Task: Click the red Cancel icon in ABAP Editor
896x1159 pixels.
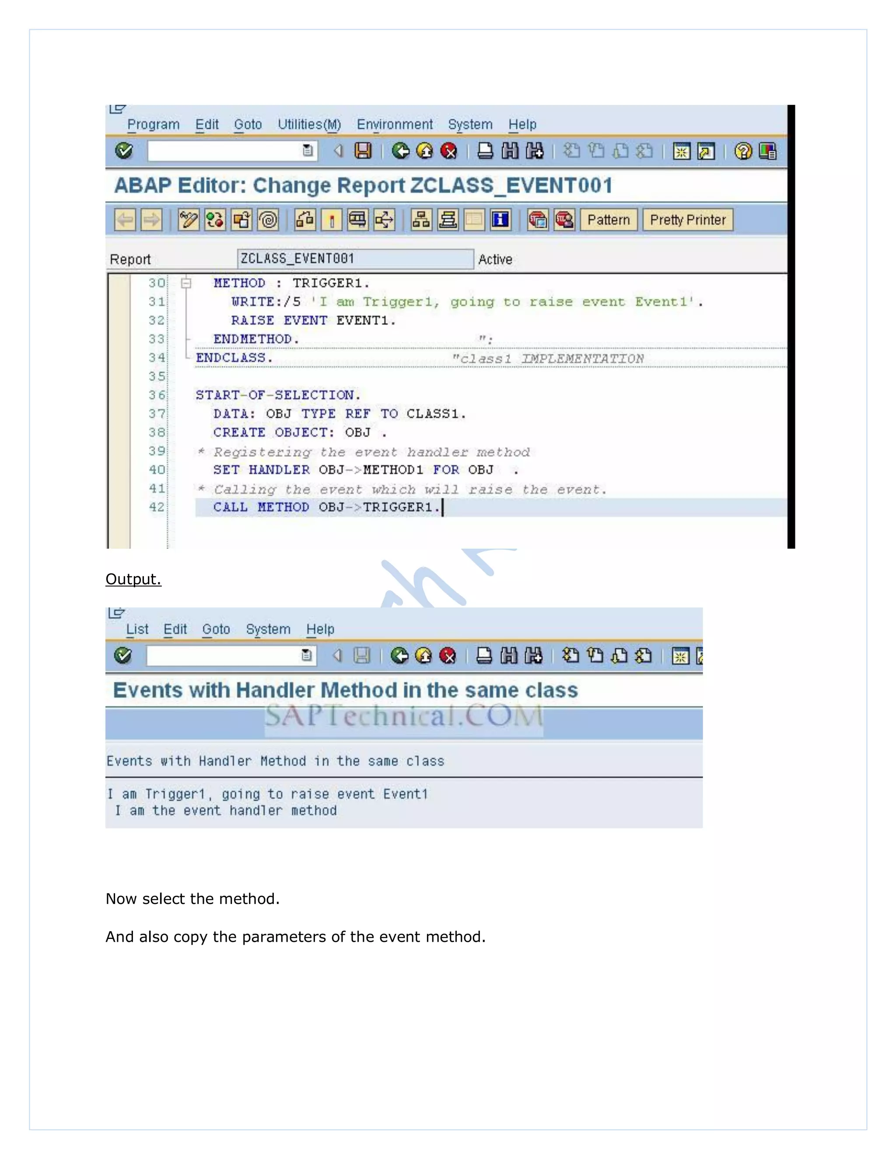Action: pos(448,151)
